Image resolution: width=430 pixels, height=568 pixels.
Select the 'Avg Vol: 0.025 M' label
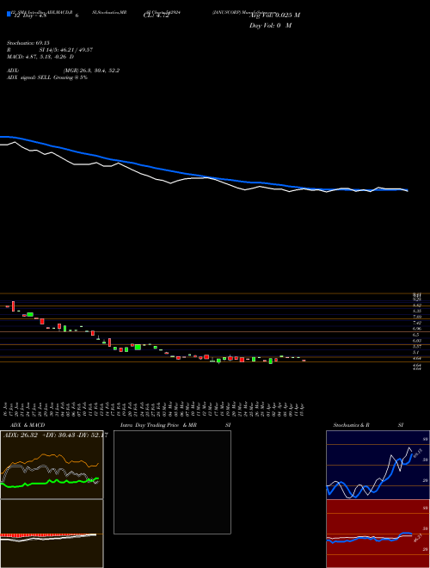(x=274, y=15)
